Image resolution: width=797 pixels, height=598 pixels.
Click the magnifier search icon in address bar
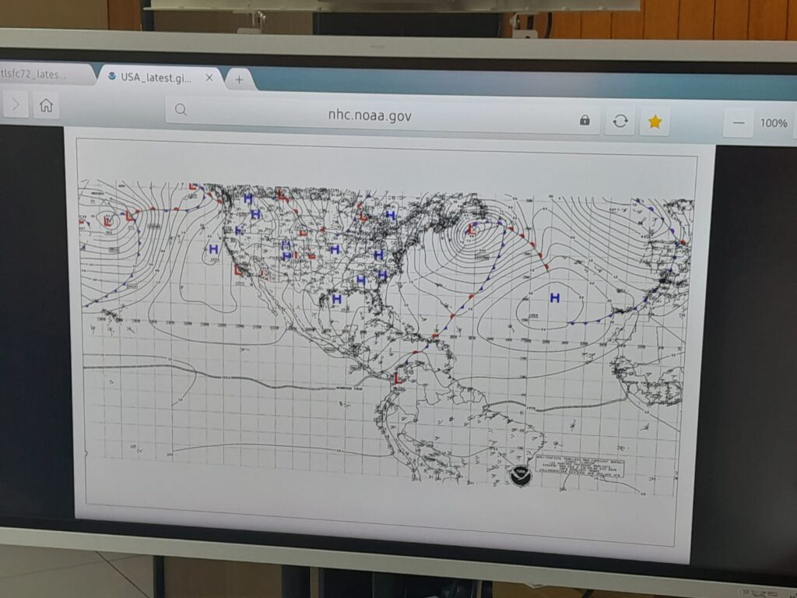[181, 110]
